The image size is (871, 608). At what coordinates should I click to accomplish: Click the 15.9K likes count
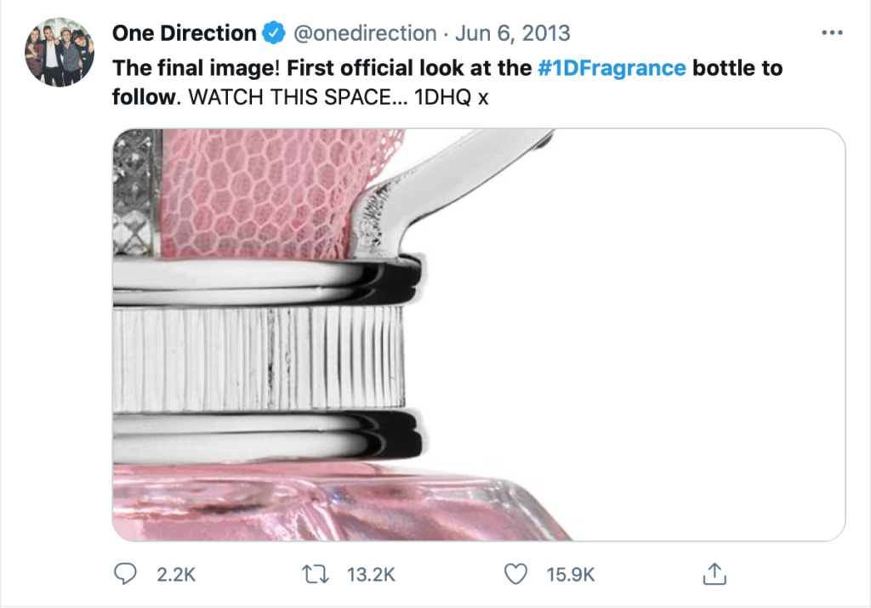tap(570, 575)
